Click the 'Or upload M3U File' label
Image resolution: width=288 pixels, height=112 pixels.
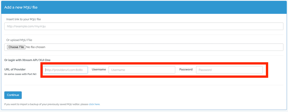click(x=19, y=40)
